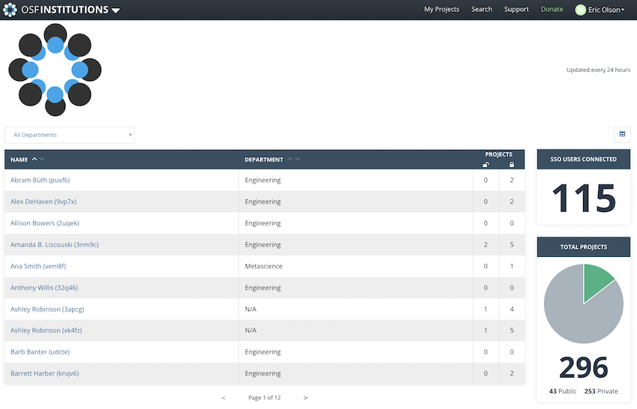Go to next page of users
637x409 pixels.
(305, 398)
